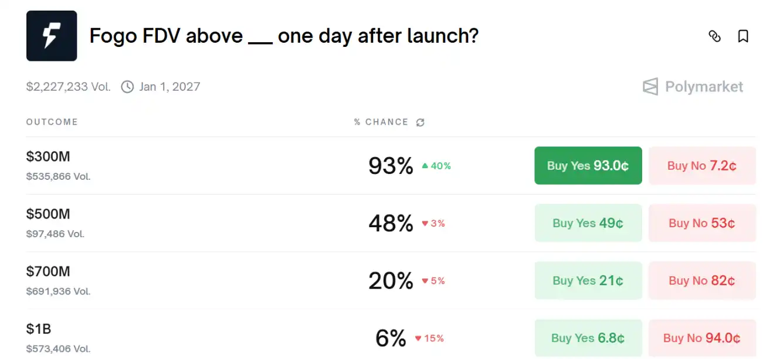Screen dimensions: 763x359
Task: Click the green up-arrow next to 40%
Action: [426, 166]
